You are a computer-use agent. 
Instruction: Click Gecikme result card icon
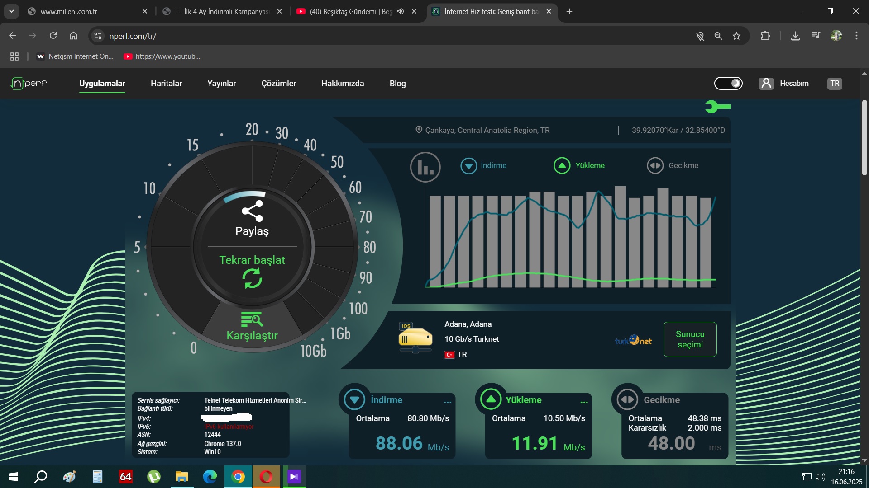(x=627, y=399)
